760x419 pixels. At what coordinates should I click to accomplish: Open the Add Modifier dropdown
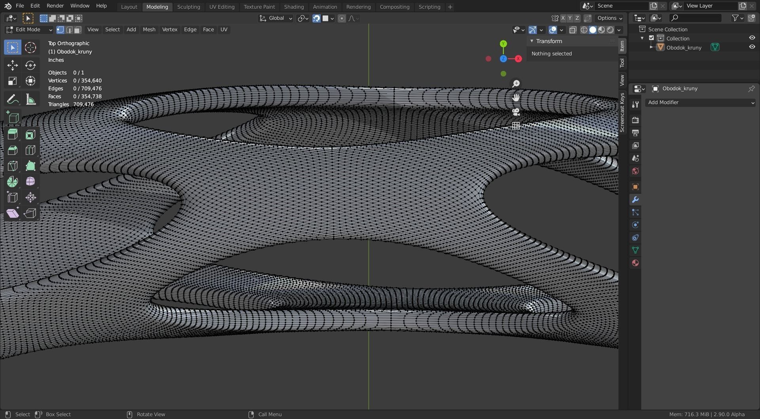(700, 103)
